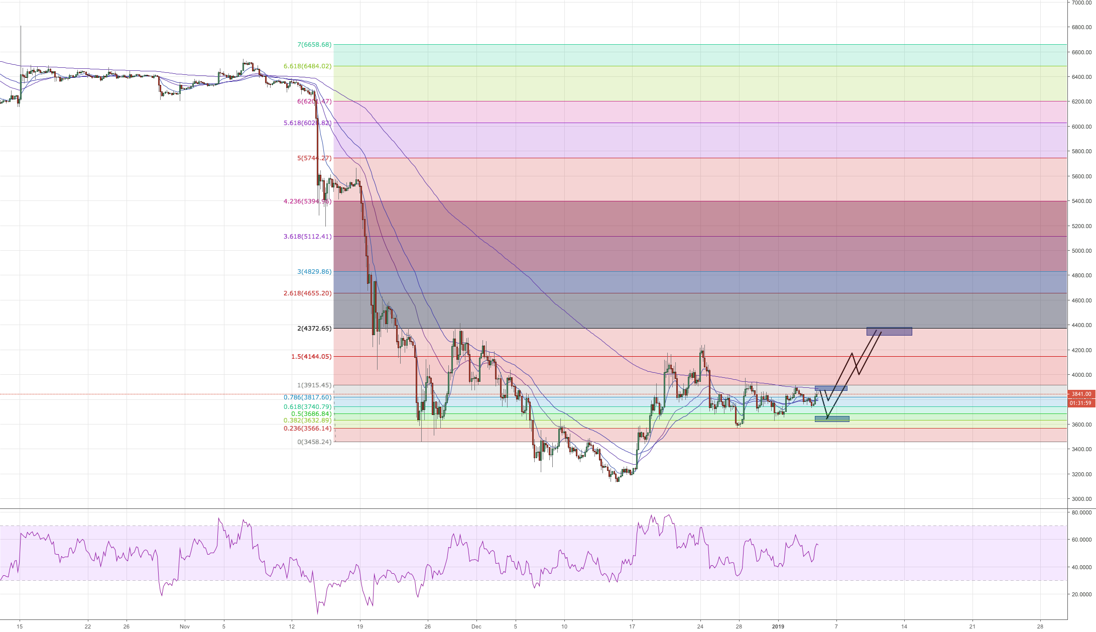Click the 0.786(3817.60) retracement label
The image size is (1096, 632).
[307, 396]
